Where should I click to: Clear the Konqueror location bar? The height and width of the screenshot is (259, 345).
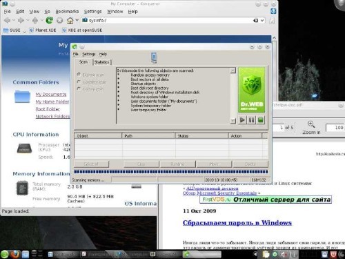pyautogui.click(x=255, y=21)
